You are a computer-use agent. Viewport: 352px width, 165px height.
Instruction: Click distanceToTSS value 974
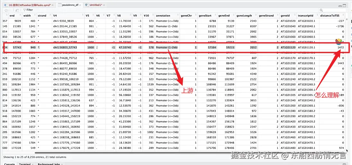[x=342, y=148]
